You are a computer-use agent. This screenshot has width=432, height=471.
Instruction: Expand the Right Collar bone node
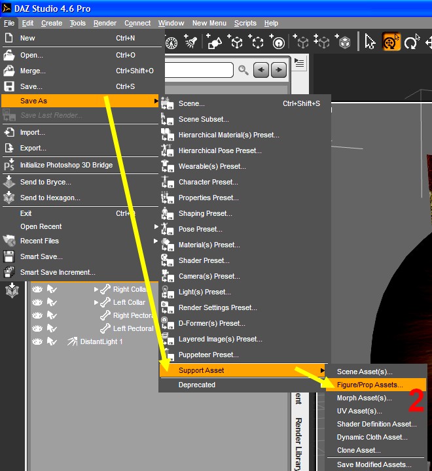[96, 289]
